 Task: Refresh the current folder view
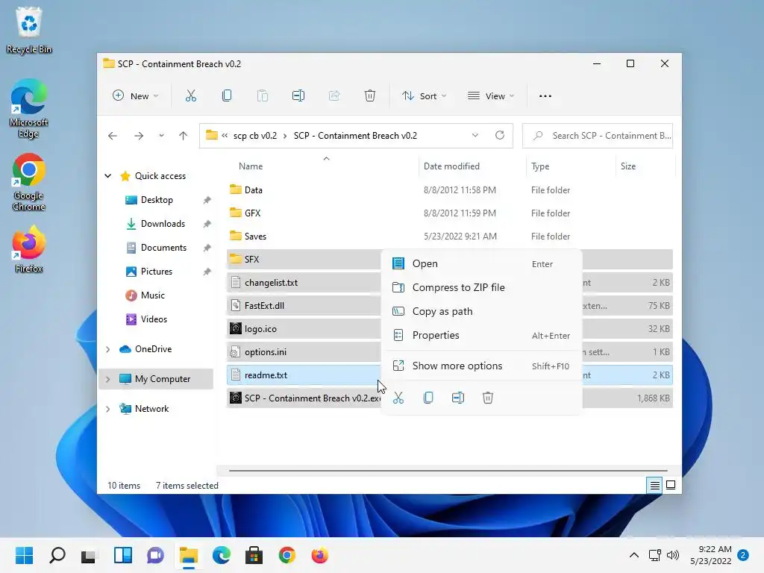click(x=500, y=136)
